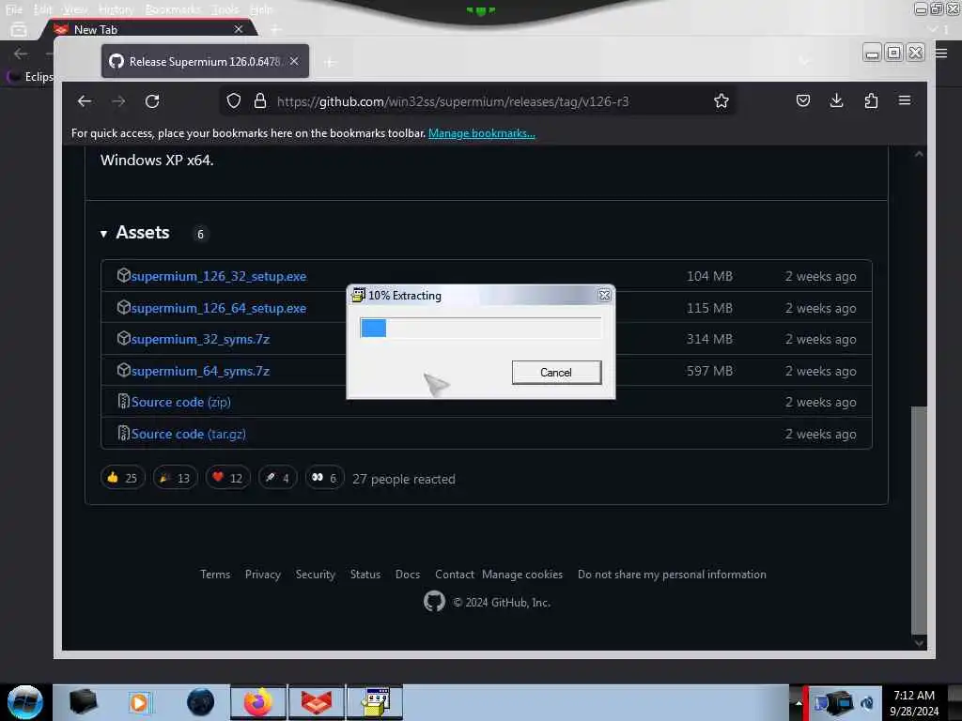Collapse the Assets section triangle
The image size is (962, 721).
pos(103,234)
